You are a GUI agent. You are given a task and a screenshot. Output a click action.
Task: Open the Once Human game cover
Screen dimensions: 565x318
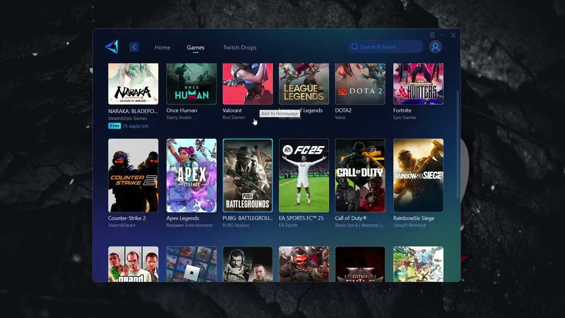tap(192, 83)
